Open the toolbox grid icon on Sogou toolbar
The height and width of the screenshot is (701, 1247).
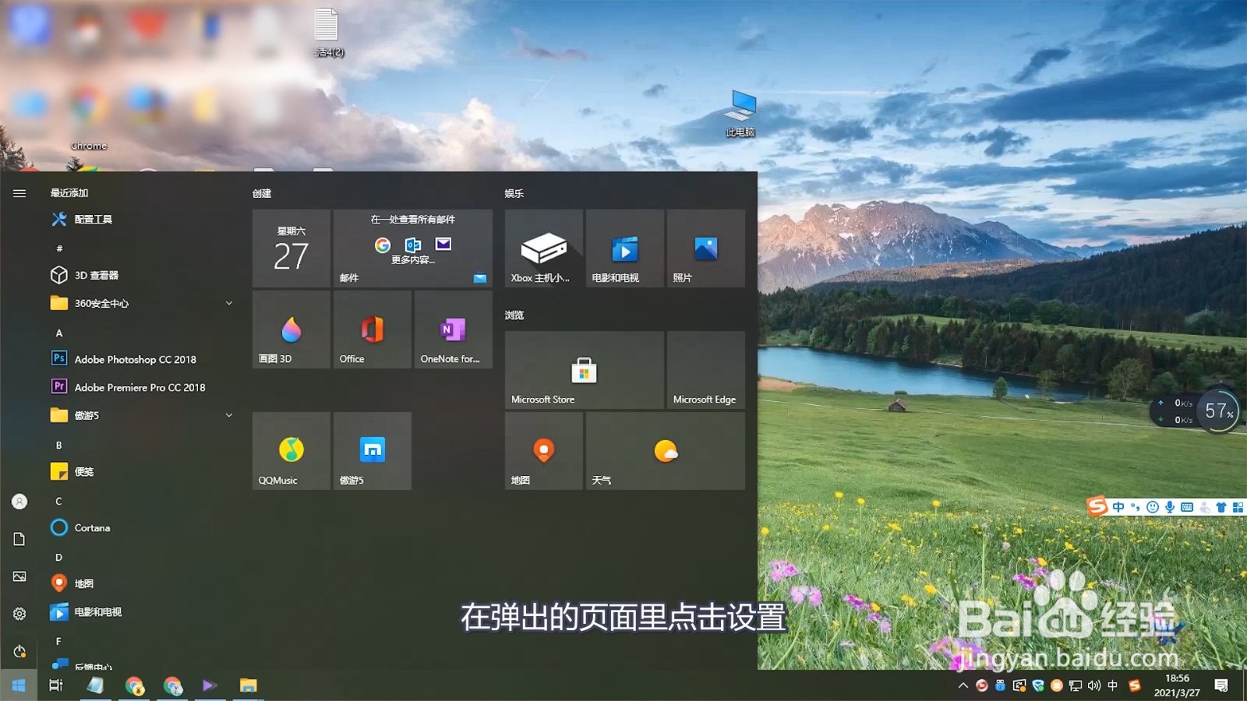[x=1238, y=507]
